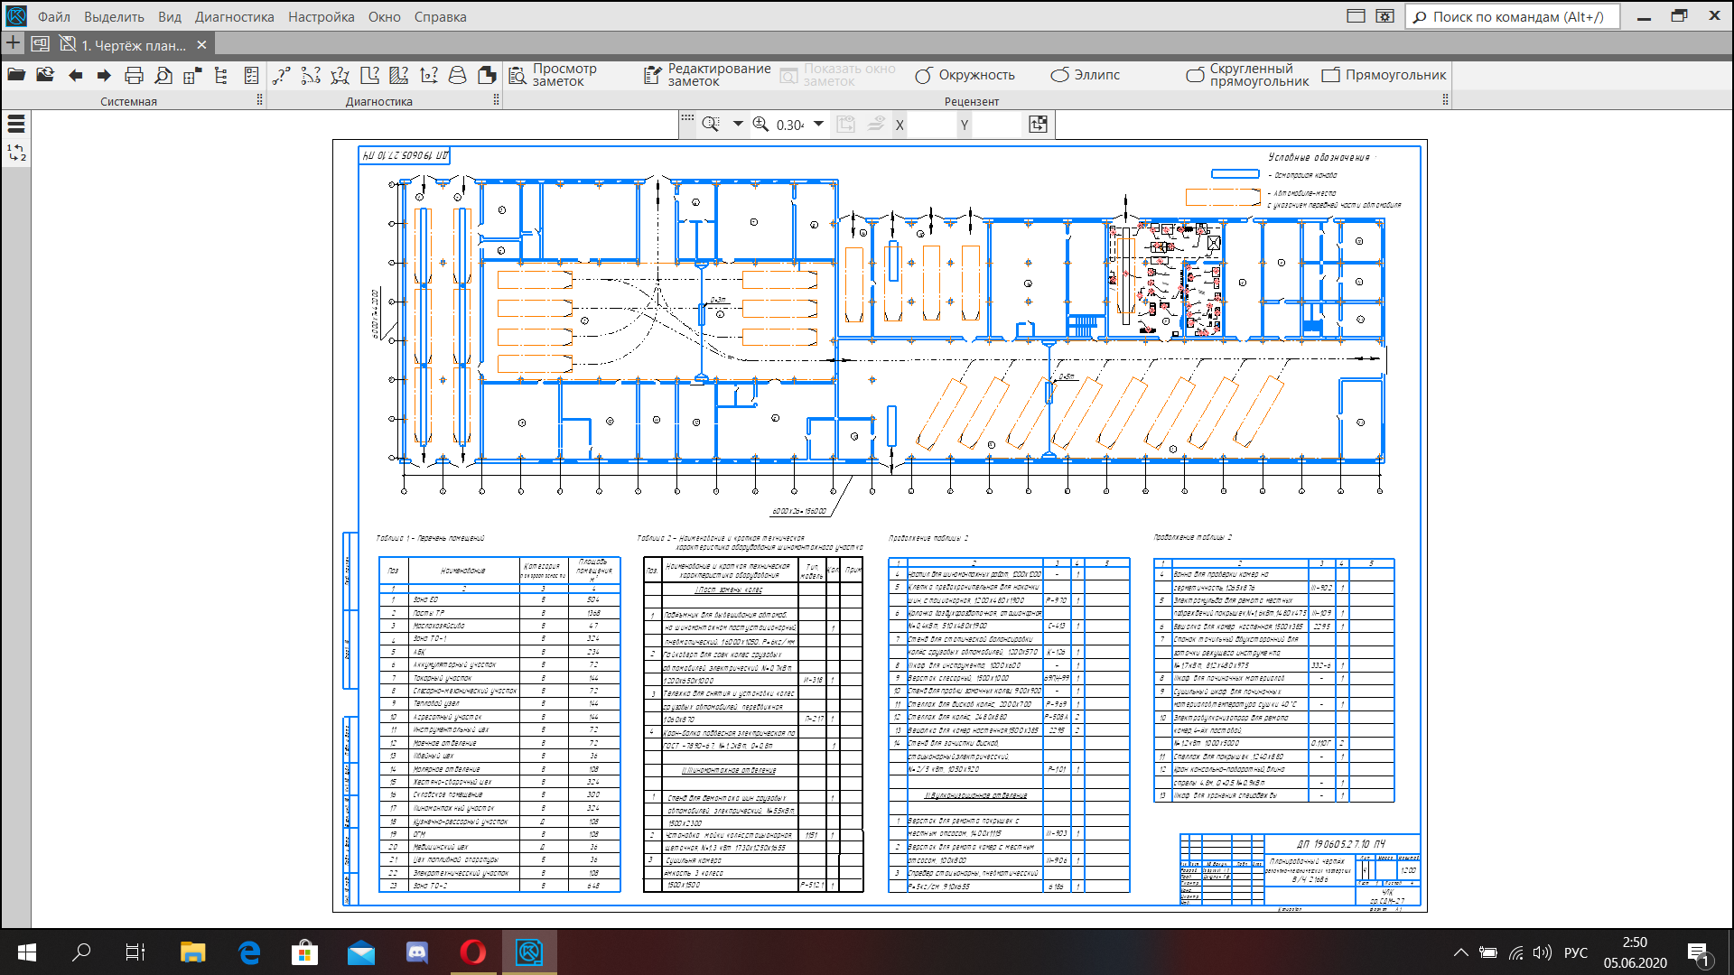Click the distance between points diagnostic icon
Viewport: 1734px width, 975px height.
[281, 75]
